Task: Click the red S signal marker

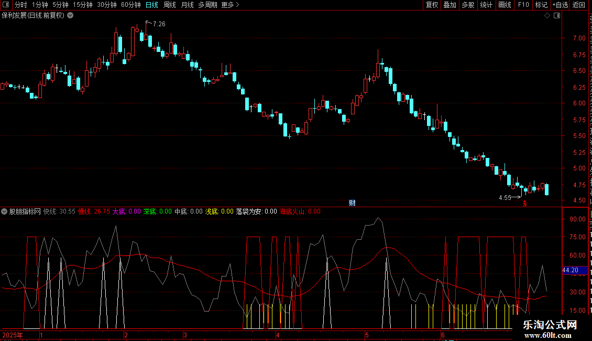Action: pos(525,204)
